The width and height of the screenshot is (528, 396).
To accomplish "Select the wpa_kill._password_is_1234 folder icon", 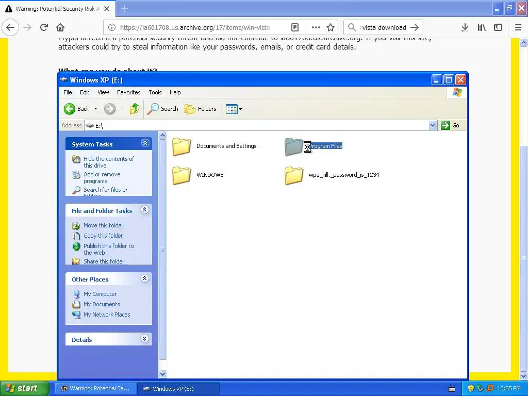I will [x=293, y=175].
